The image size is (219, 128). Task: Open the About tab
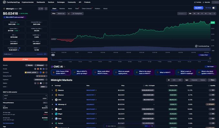coord(105,9)
